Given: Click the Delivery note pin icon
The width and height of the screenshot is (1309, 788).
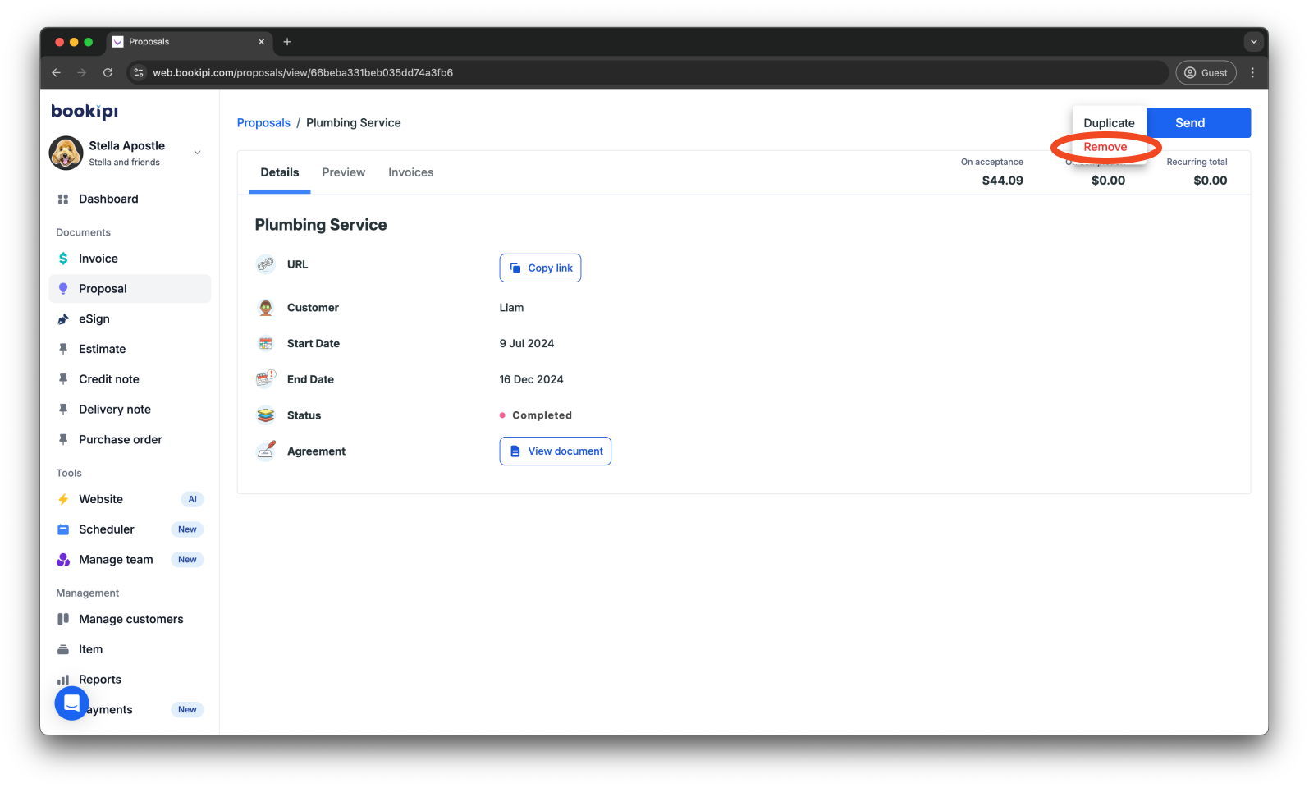Looking at the screenshot, I should (63, 410).
